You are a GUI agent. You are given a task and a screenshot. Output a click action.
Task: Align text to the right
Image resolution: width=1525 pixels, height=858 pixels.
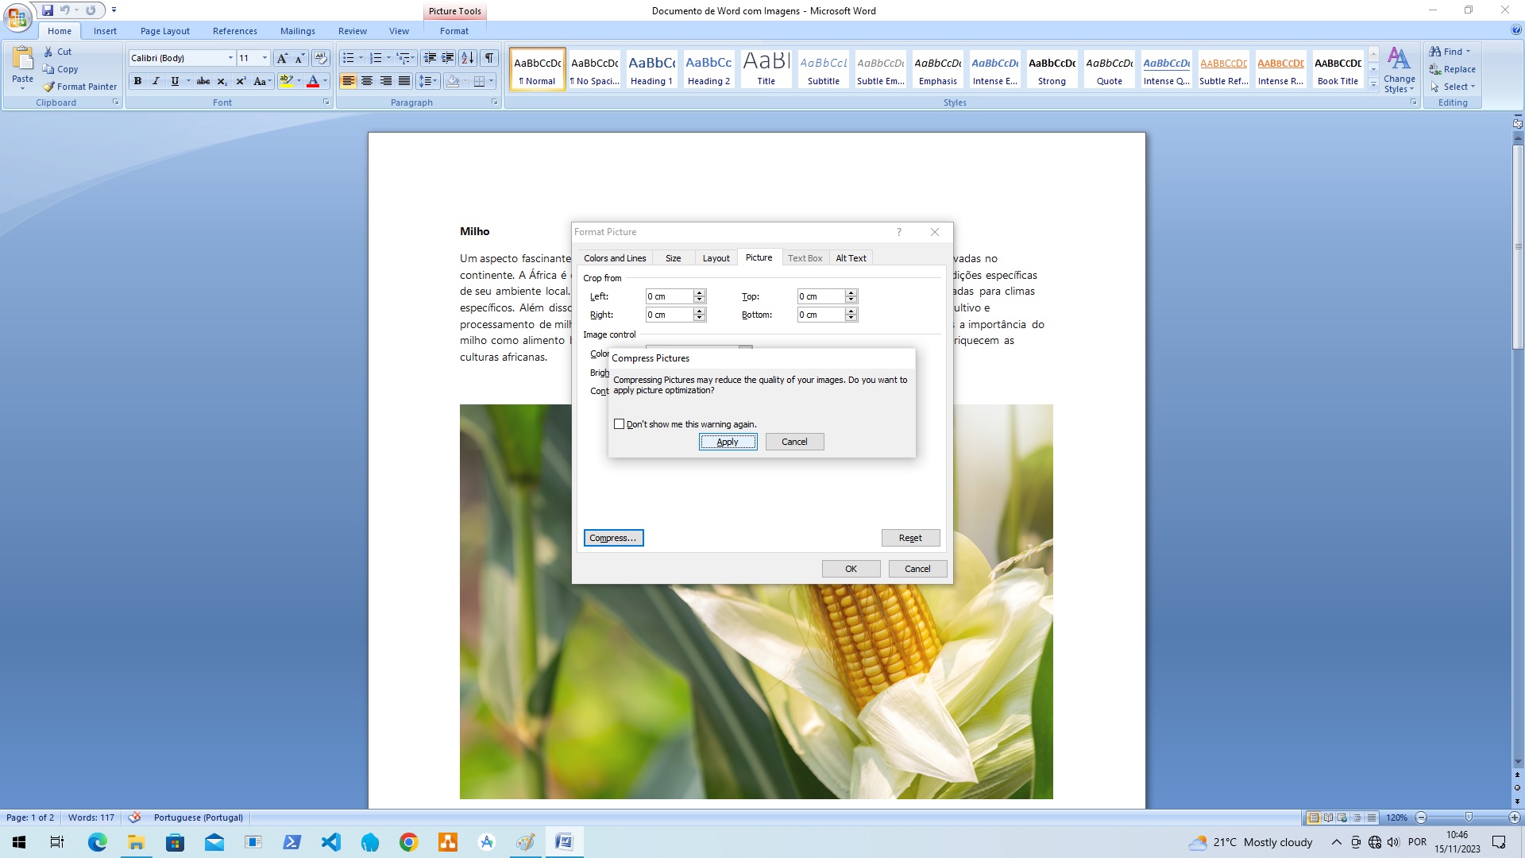pyautogui.click(x=386, y=81)
